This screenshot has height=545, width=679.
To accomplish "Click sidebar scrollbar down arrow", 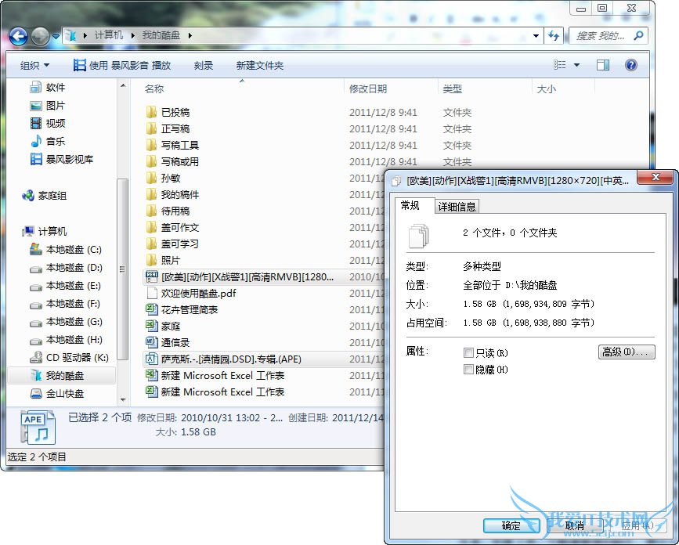I will 123,399.
